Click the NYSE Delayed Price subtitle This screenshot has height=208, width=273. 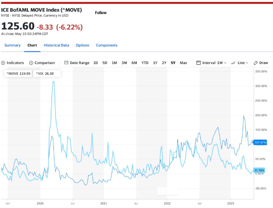(35, 15)
